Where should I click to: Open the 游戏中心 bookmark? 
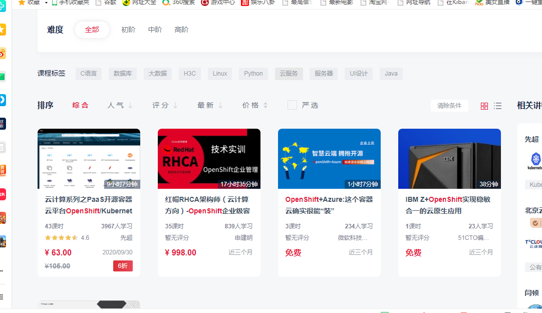pos(218,3)
